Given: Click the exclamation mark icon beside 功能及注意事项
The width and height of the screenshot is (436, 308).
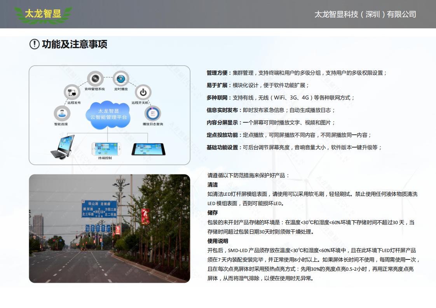Looking at the screenshot, I should pyautogui.click(x=35, y=44).
